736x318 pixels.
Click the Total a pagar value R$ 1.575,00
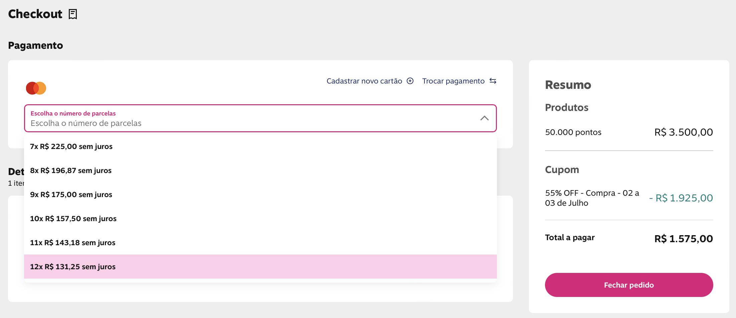pyautogui.click(x=684, y=239)
